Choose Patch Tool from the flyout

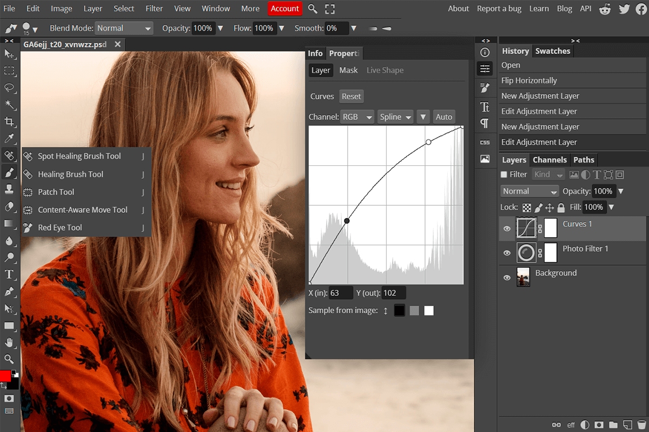click(x=86, y=192)
